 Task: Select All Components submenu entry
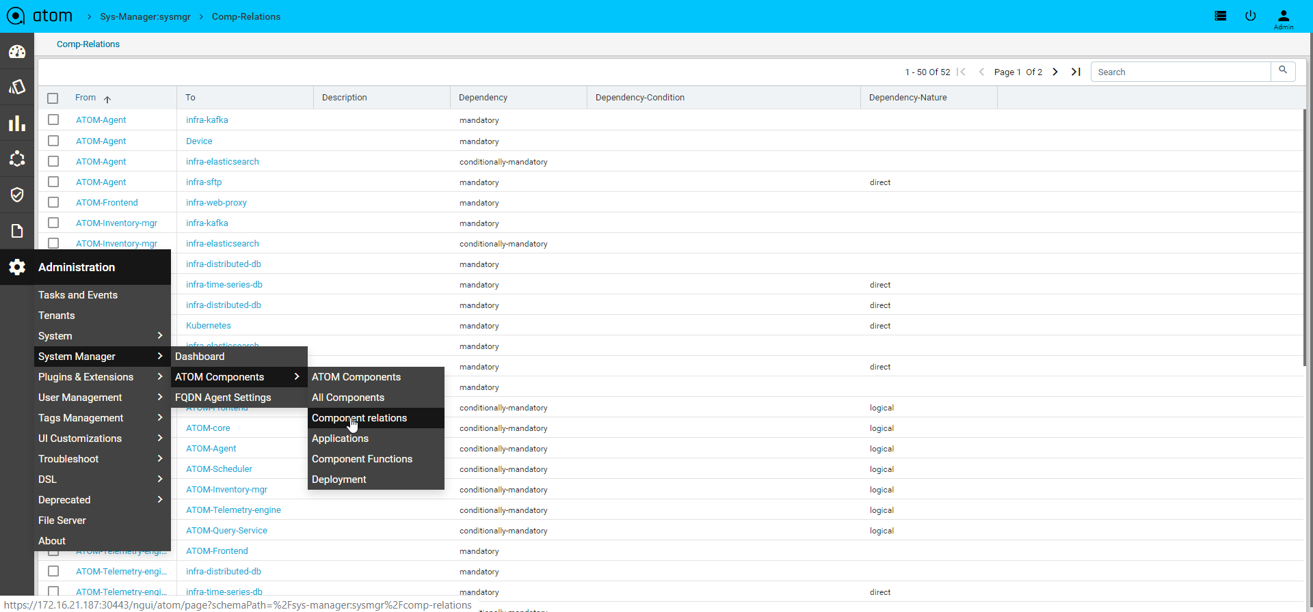coord(376,398)
